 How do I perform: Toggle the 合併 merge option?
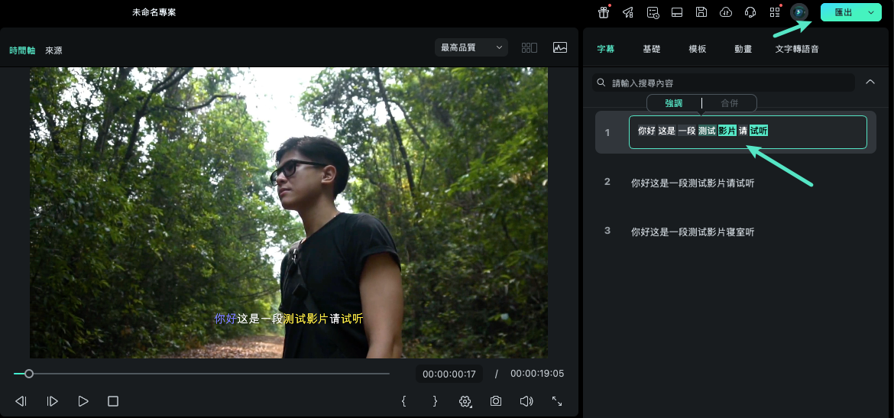pyautogui.click(x=730, y=103)
